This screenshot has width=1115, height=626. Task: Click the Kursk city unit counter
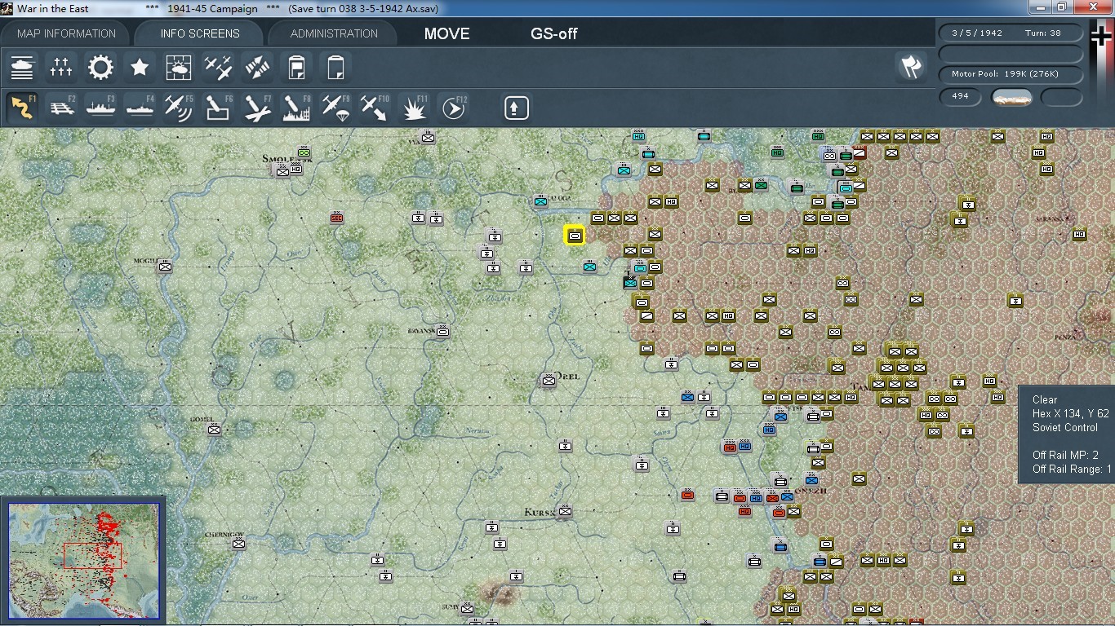pyautogui.click(x=564, y=511)
